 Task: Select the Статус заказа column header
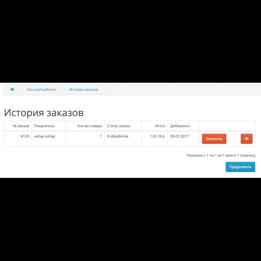[118, 126]
